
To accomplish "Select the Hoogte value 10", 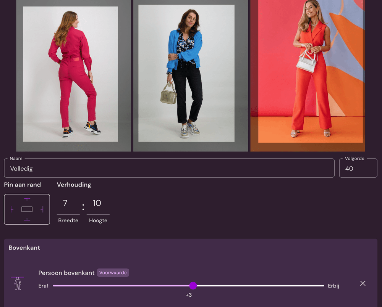I will tap(97, 203).
